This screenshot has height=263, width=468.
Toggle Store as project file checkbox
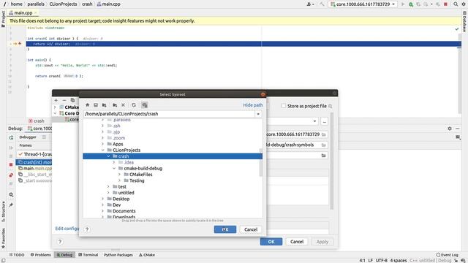point(284,106)
